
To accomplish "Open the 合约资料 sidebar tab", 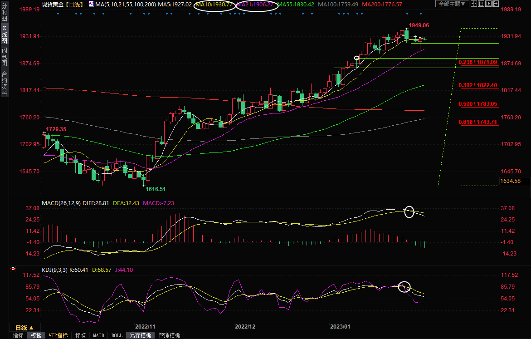I will point(5,83).
